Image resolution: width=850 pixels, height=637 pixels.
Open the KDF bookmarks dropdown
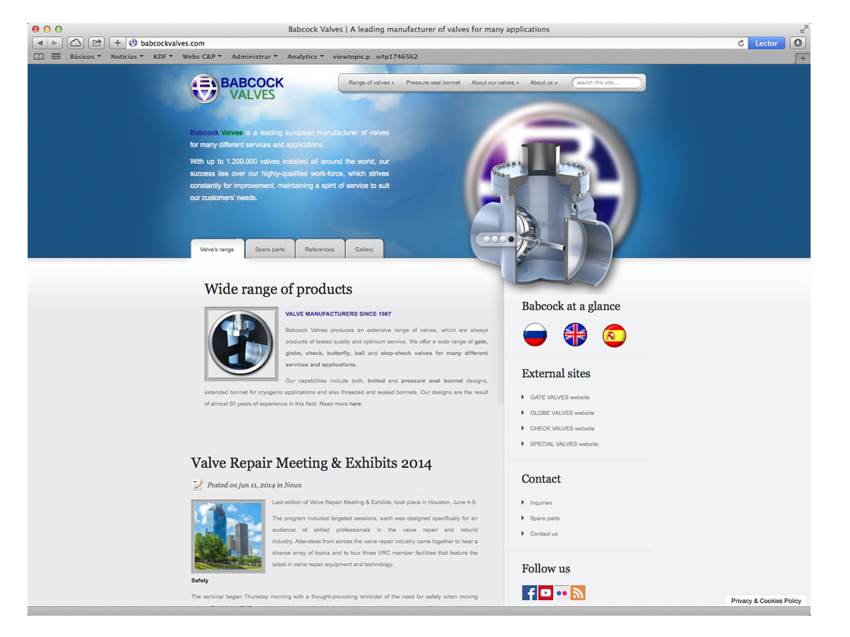click(162, 57)
